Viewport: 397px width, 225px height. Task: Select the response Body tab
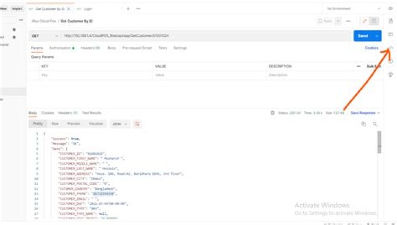[33, 113]
